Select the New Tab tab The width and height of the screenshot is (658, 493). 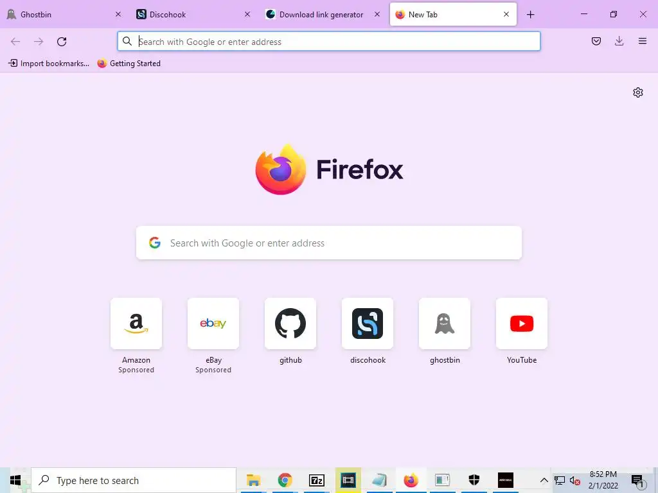point(453,14)
